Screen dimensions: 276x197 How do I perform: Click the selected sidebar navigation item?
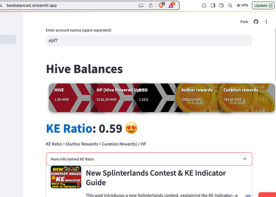click(8, 39)
